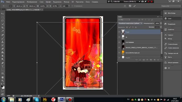Hide the 979779999999 layer
Screen dimensions: 182x102
(x=119, y=42)
